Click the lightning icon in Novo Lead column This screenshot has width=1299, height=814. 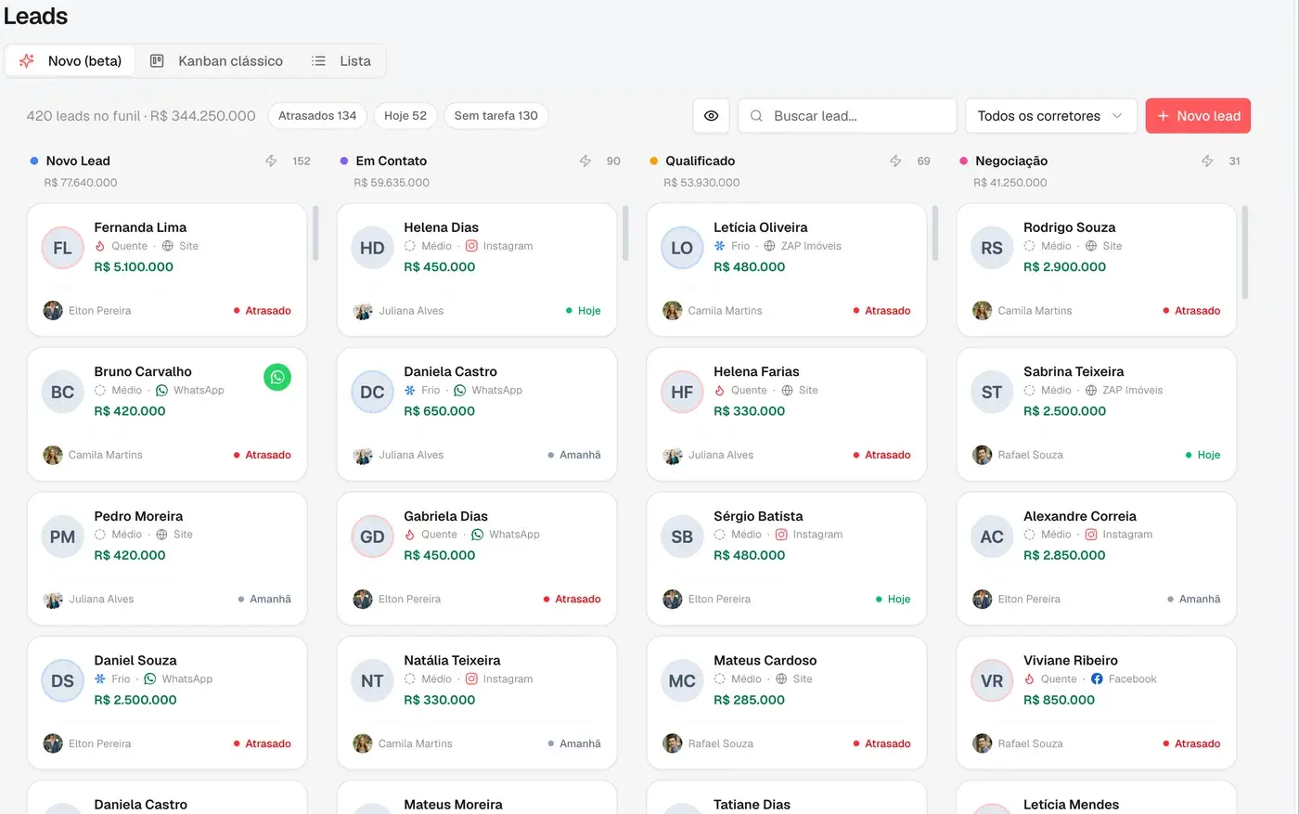pos(271,161)
